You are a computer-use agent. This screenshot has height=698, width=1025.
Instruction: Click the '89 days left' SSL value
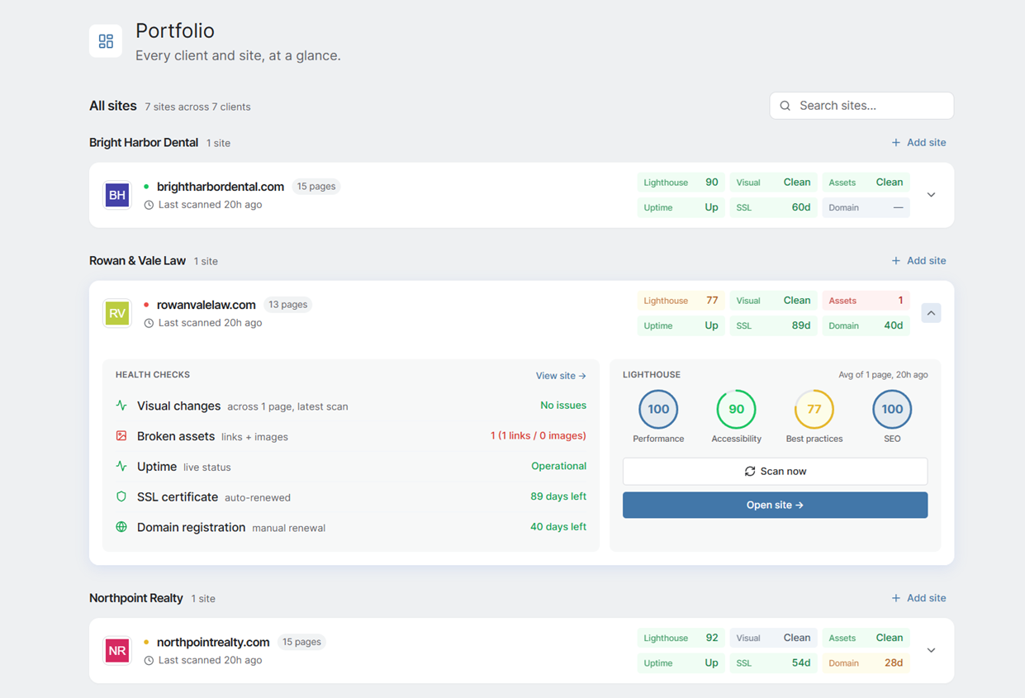point(558,497)
